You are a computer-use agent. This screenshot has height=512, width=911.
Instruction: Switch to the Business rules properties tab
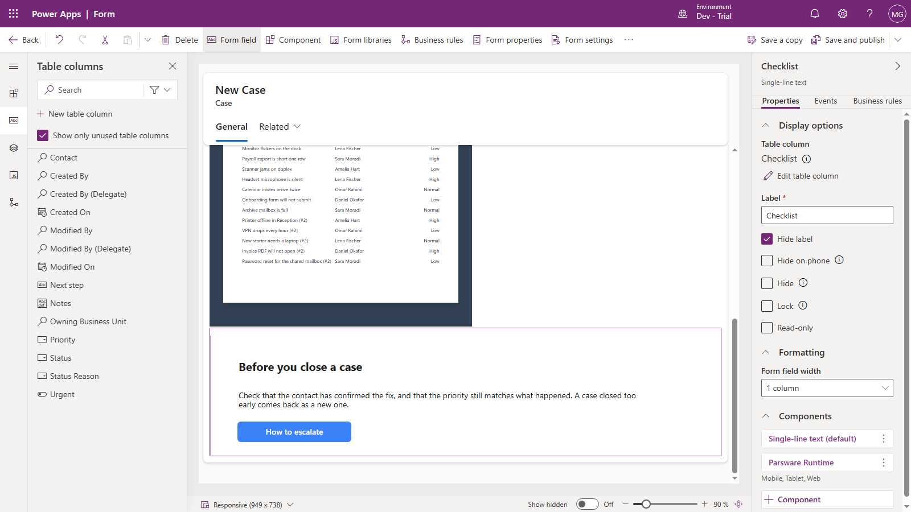click(x=877, y=101)
